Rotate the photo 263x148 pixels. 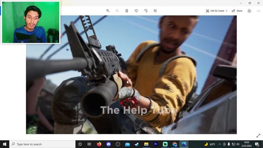pyautogui.click(x=146, y=11)
